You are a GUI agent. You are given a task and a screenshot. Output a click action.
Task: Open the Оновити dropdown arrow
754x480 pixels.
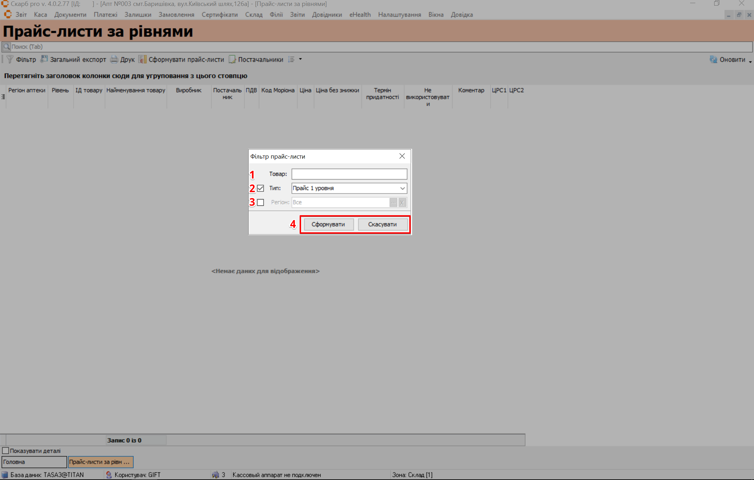click(750, 61)
